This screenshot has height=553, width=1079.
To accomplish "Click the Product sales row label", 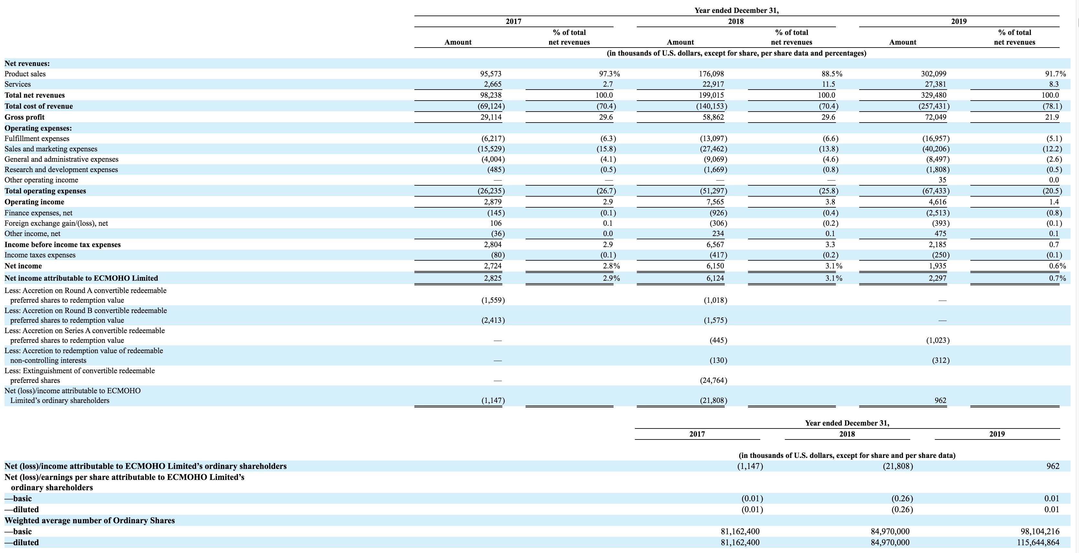I will tap(25, 74).
